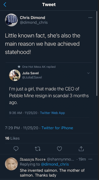
Task: Open @dimond_chris in Replying to line
Action: pos(55,164)
